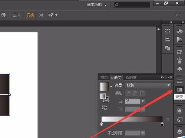
Task: Click the gradient angle input field
Action: pos(133,101)
